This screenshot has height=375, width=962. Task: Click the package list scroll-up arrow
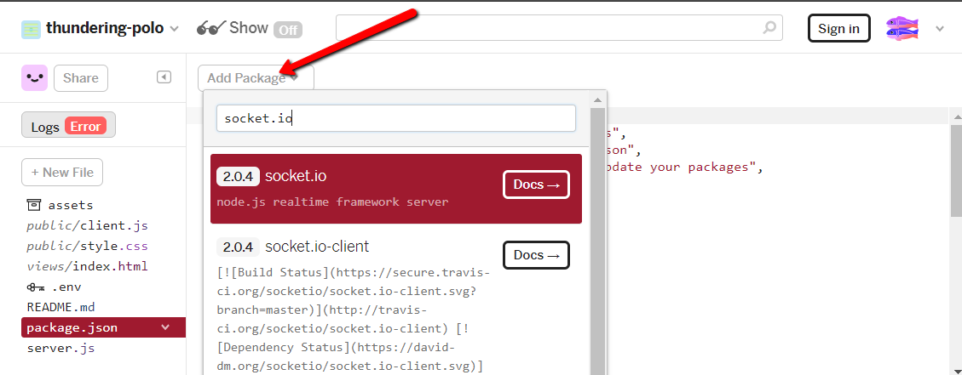[x=597, y=99]
